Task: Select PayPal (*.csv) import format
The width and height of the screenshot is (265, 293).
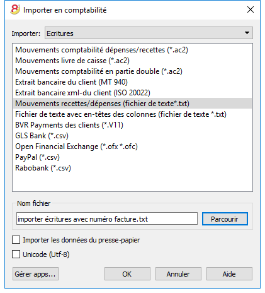Action: [x=37, y=157]
